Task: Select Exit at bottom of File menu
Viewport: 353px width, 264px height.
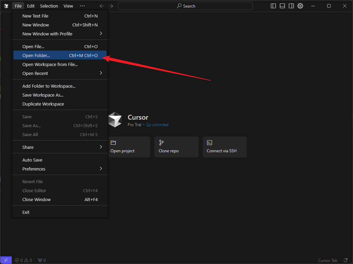Action: tap(60, 212)
